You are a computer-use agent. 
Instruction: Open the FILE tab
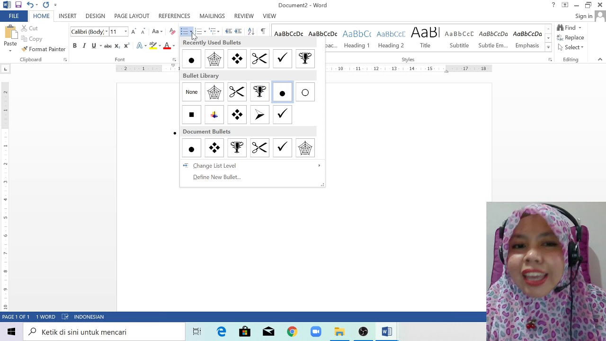[x=14, y=16]
